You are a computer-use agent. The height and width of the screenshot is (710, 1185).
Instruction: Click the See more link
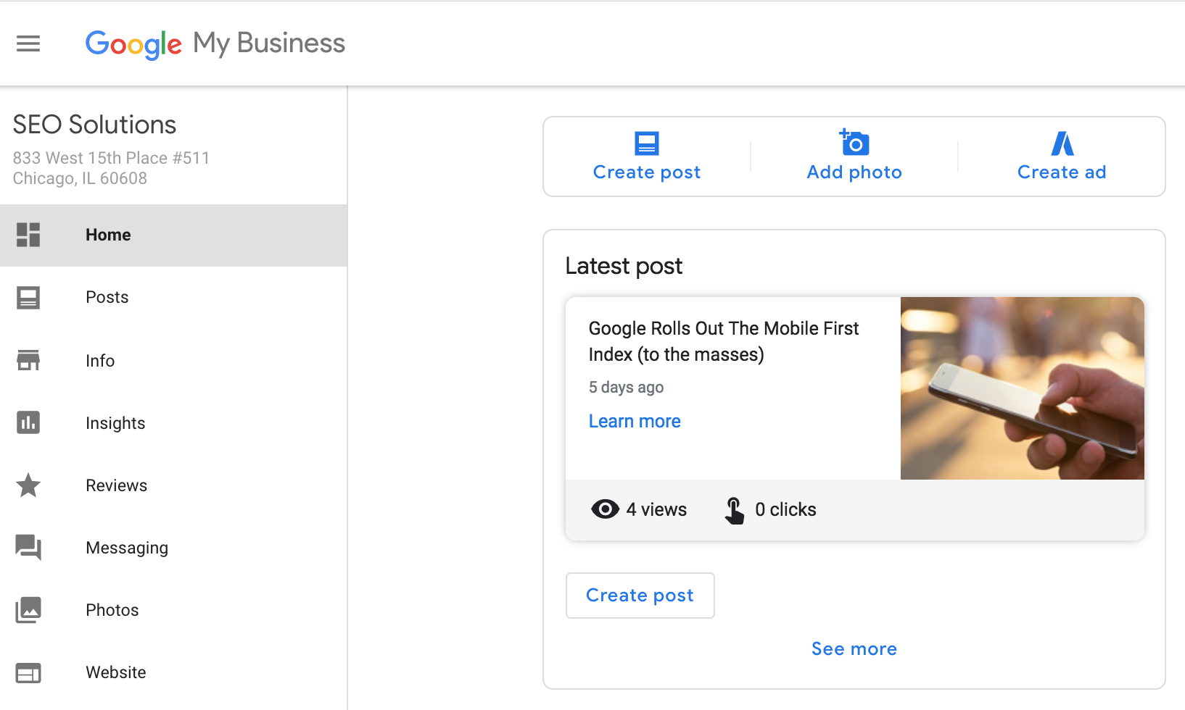tap(854, 649)
